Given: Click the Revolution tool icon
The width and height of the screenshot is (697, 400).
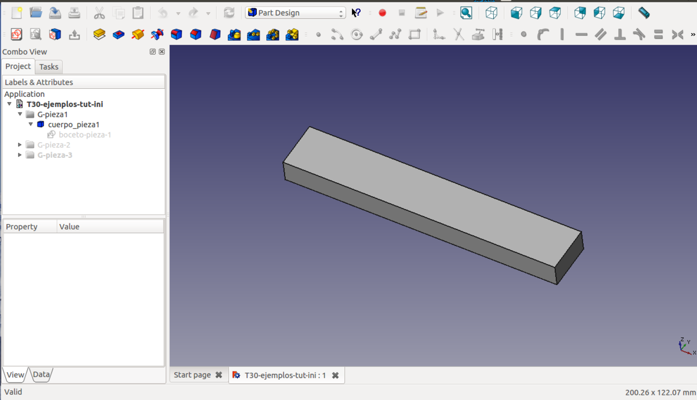Looking at the screenshot, I should (x=138, y=35).
